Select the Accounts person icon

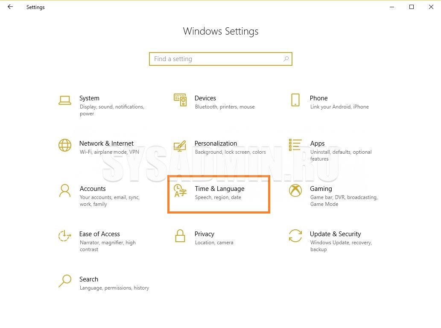(65, 190)
